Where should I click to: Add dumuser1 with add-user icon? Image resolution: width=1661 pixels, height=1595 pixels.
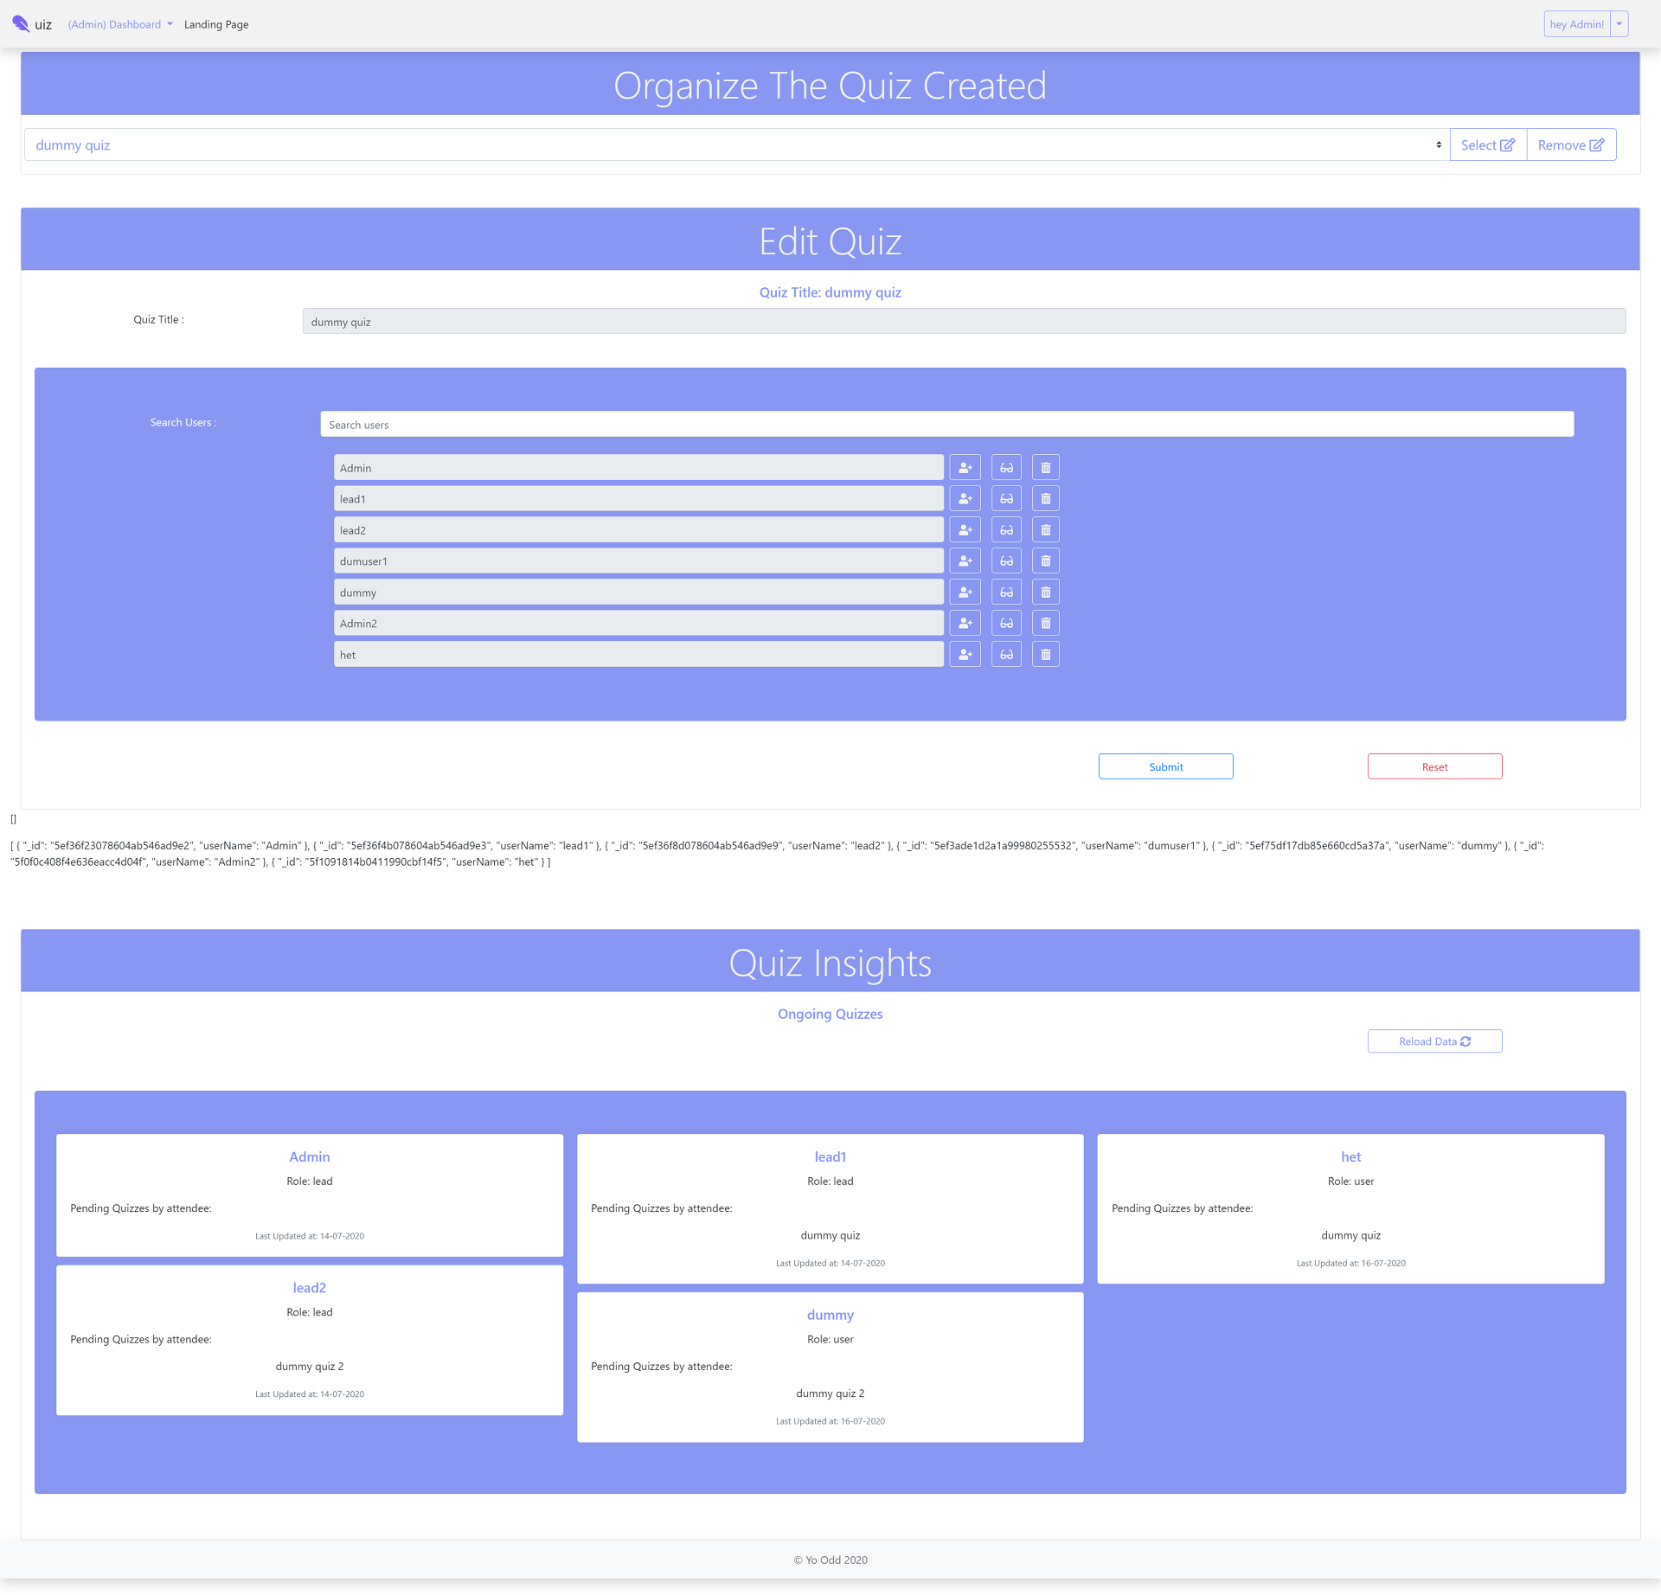coord(965,561)
